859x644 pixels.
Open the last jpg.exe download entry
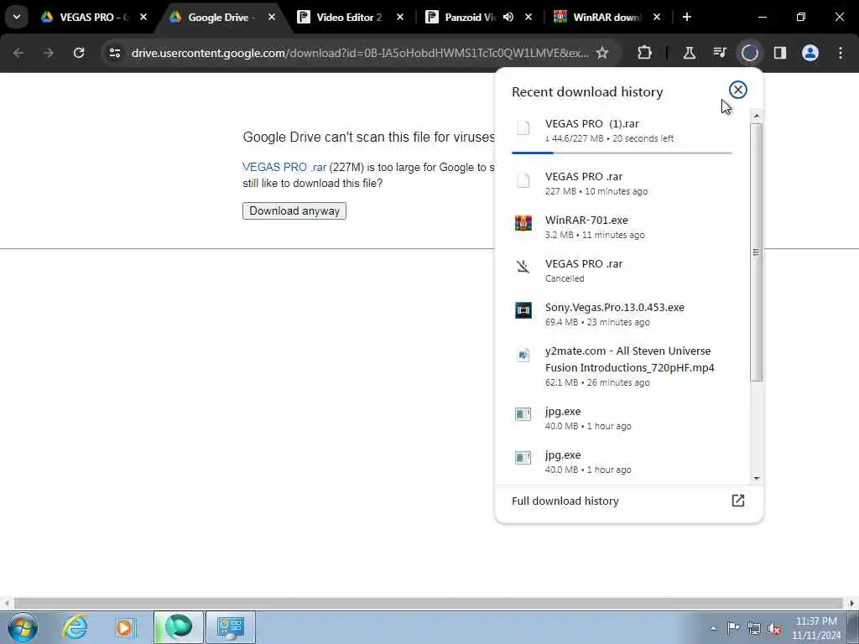622,462
